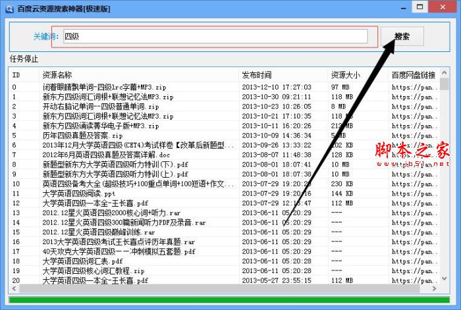Click the app magnifier icon in title bar
461x310 pixels.
pos(9,9)
